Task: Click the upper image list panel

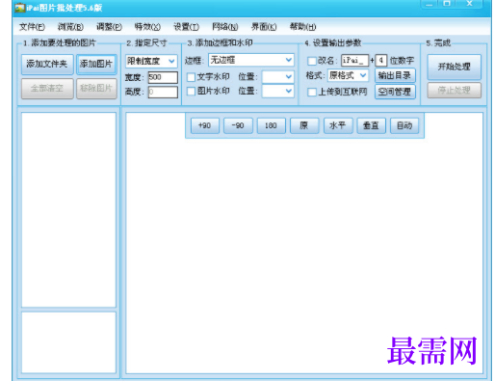Action: click(68, 209)
